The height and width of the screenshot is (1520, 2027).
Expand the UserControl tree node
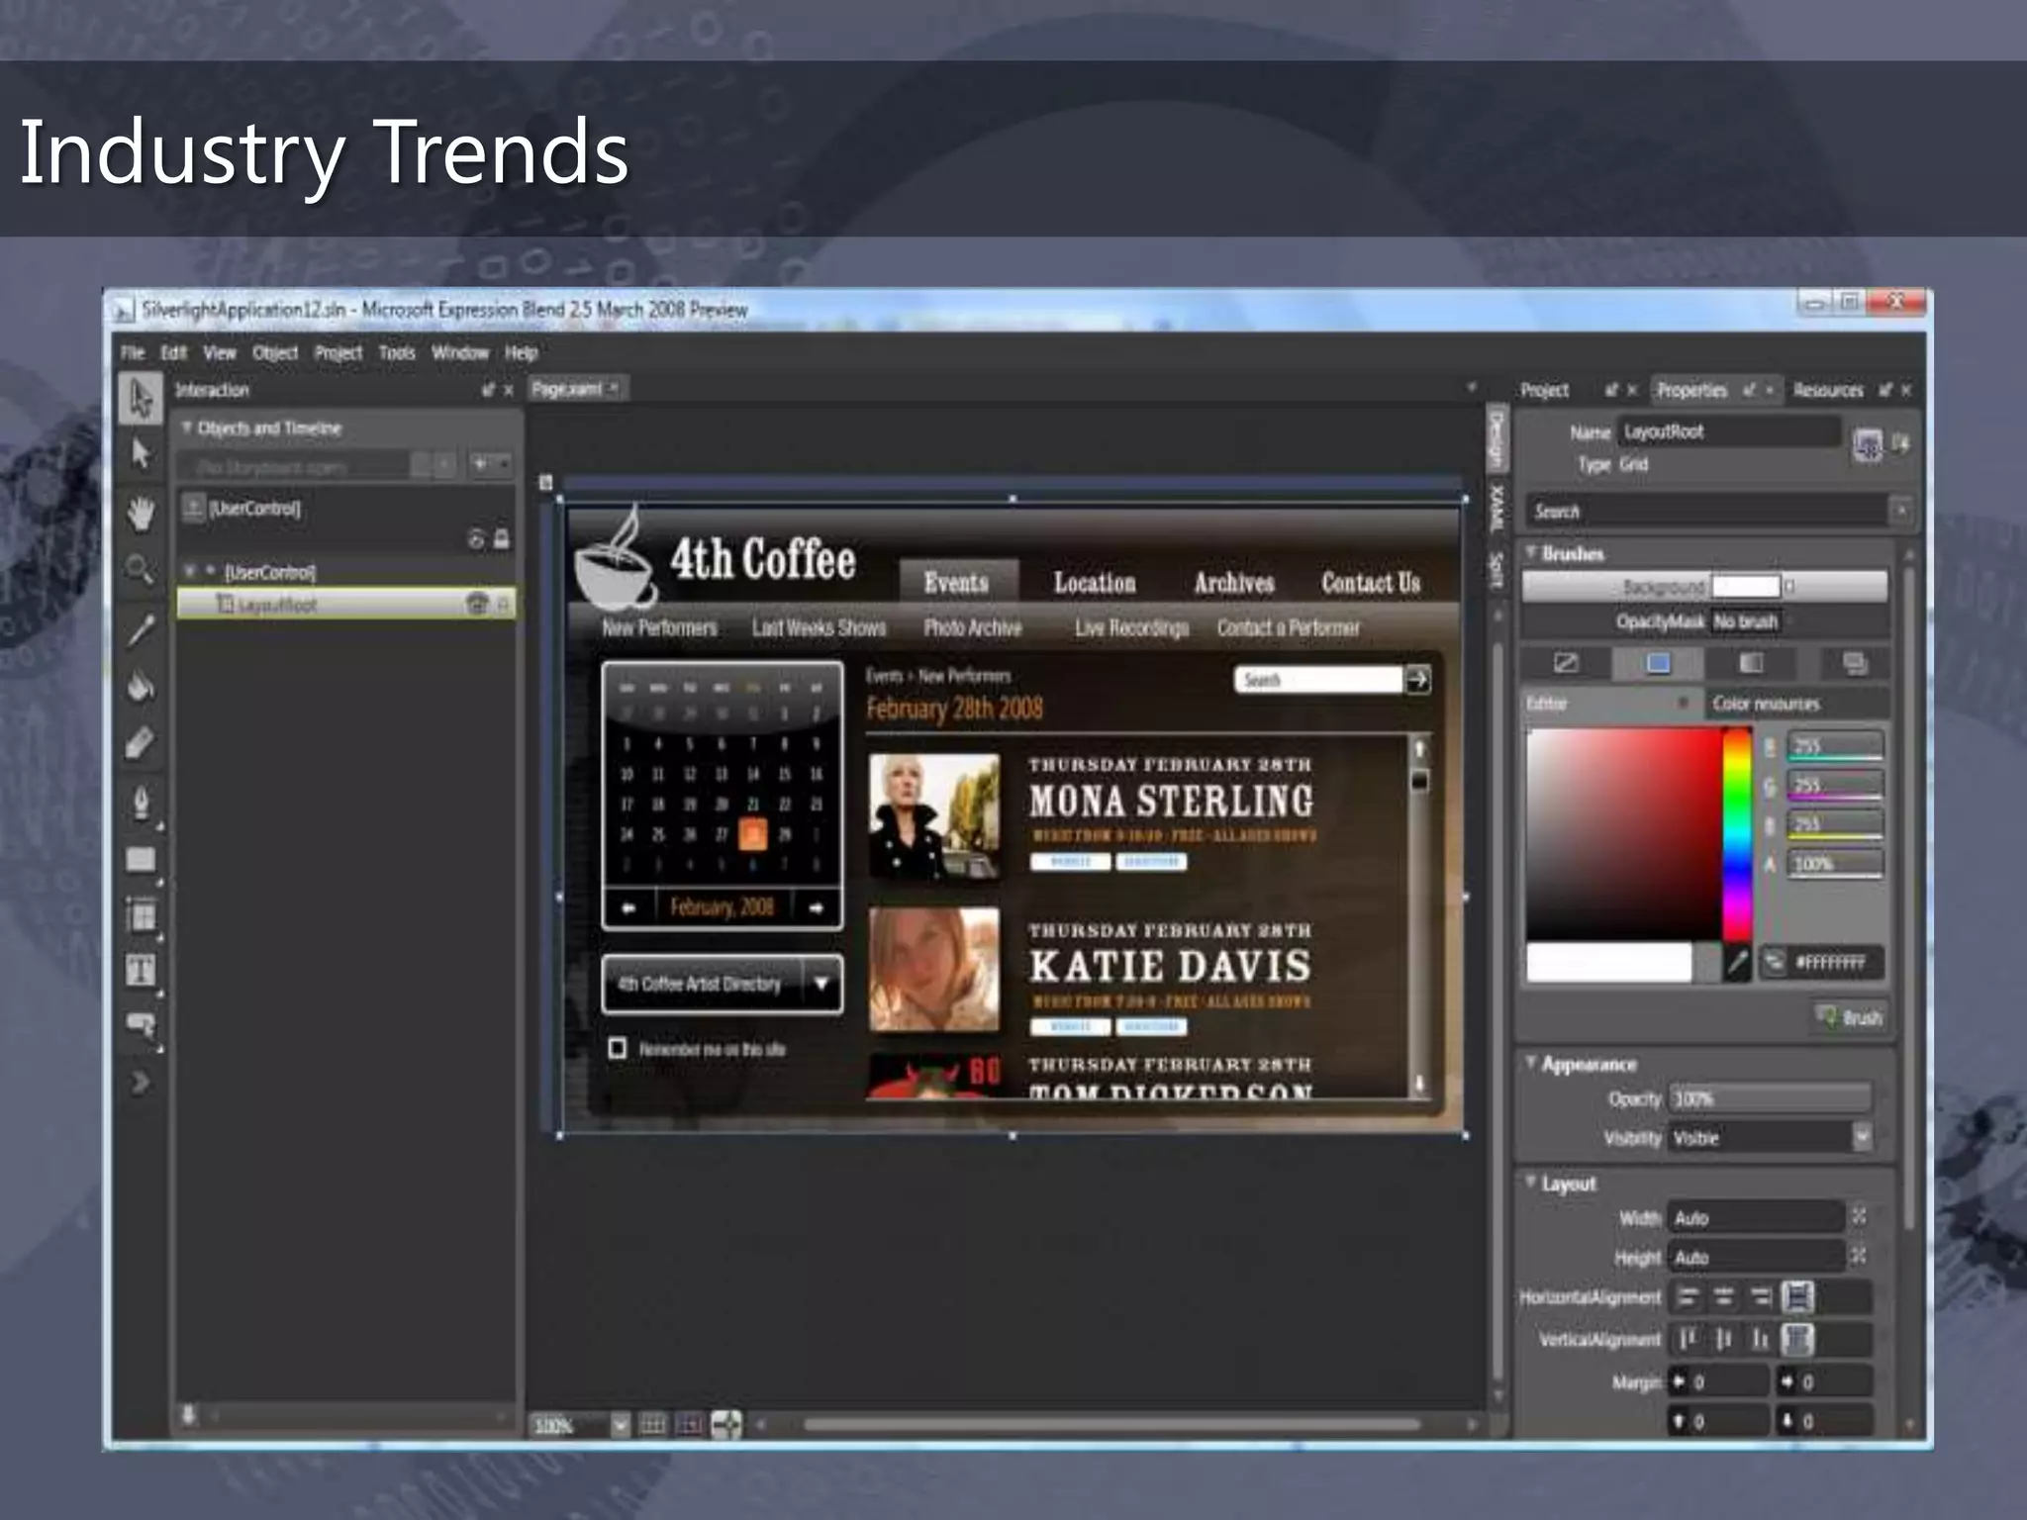[189, 572]
